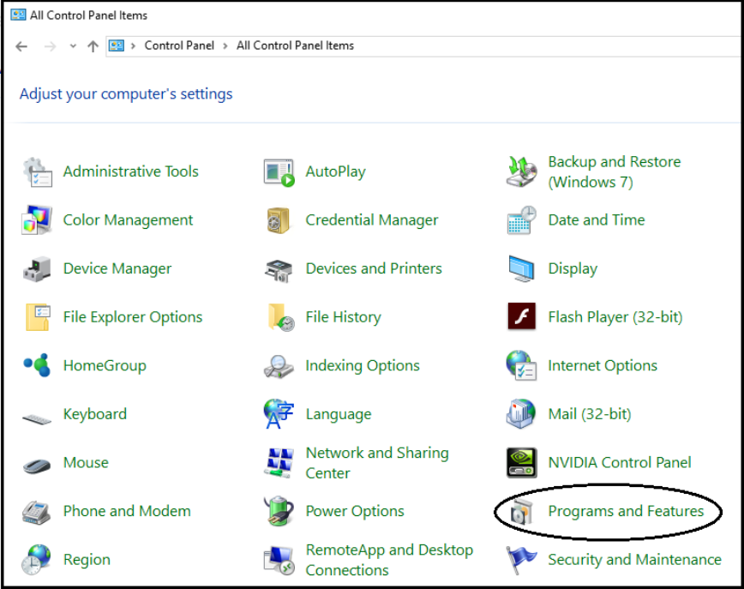Open Language link text

339,414
